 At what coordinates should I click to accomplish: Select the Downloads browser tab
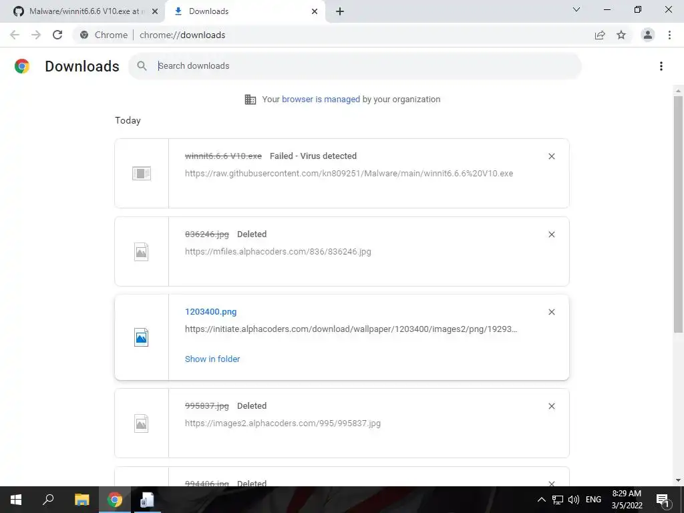pos(244,11)
